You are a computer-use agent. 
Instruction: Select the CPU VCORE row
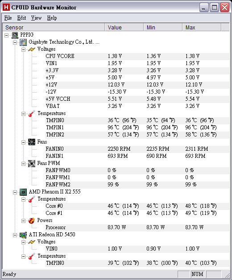click(137, 56)
